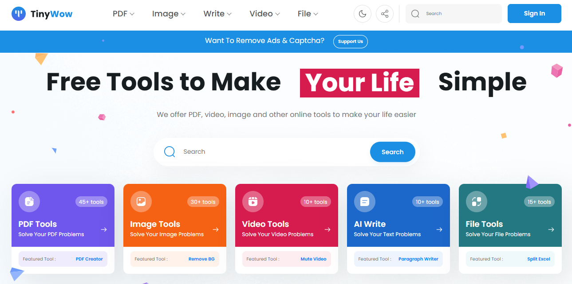Focus the header search field
572x284 pixels.
point(454,14)
